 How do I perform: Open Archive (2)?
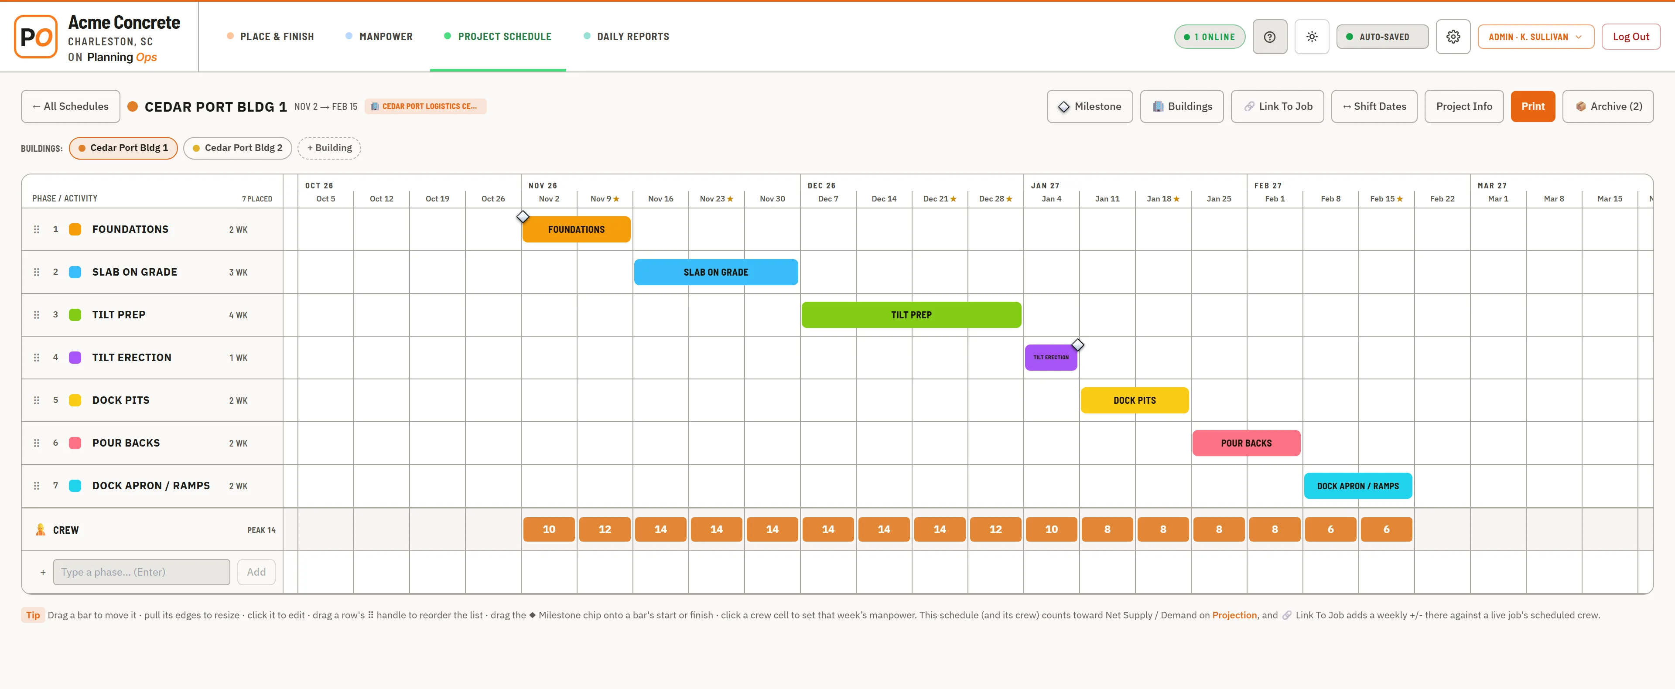pyautogui.click(x=1608, y=106)
